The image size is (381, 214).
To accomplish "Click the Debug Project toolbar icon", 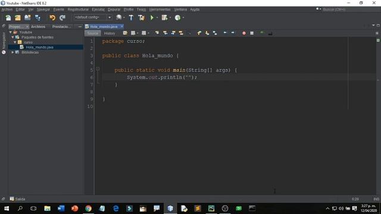I will (x=164, y=18).
